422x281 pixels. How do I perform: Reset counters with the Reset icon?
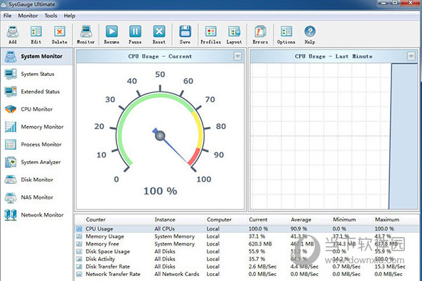coord(159,35)
